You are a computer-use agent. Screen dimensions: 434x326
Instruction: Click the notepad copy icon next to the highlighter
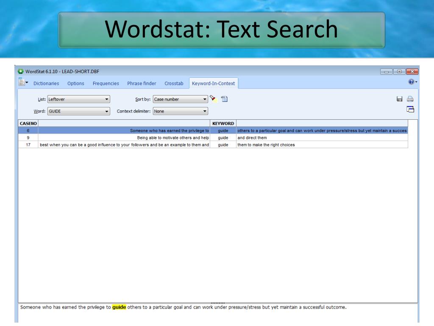tap(224, 99)
